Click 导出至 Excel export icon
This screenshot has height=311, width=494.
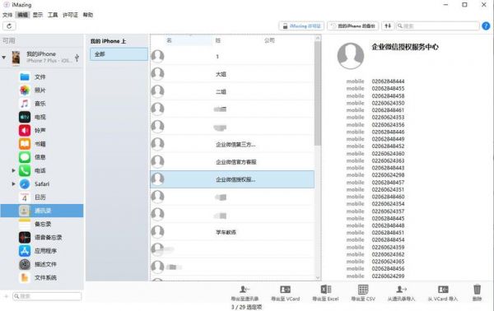325,293
